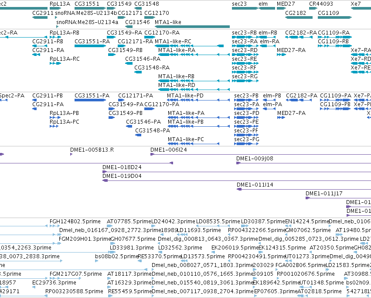Select the FGH124B02.5prime EST

click(55, 226)
